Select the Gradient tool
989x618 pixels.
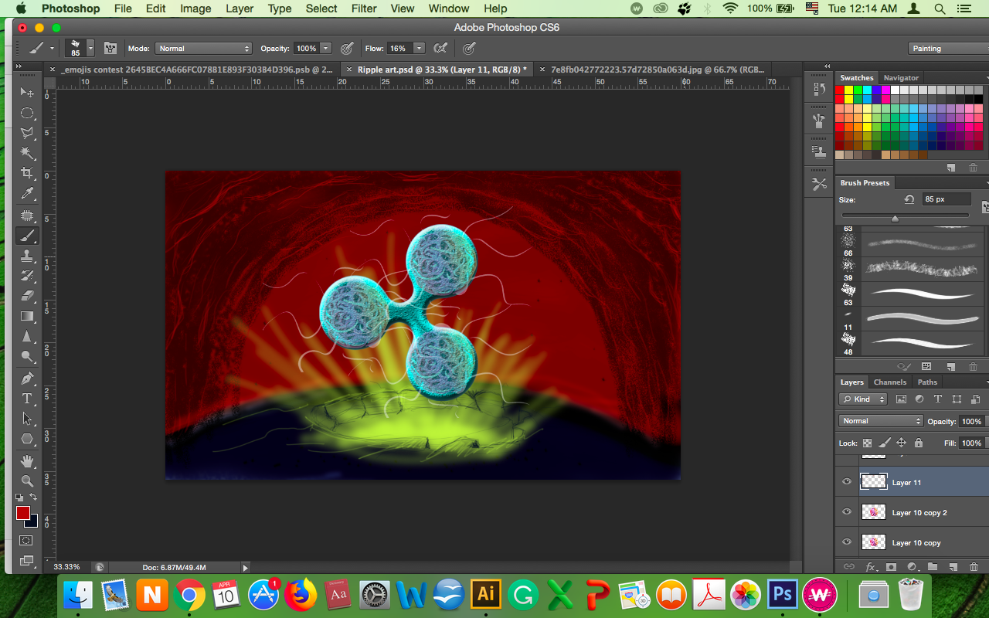click(x=27, y=316)
